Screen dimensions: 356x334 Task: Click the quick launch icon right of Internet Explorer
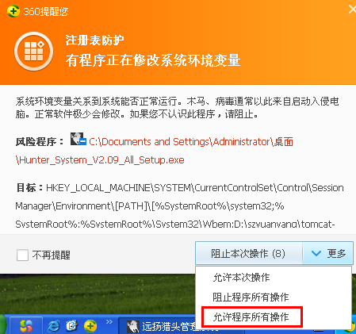click(72, 326)
